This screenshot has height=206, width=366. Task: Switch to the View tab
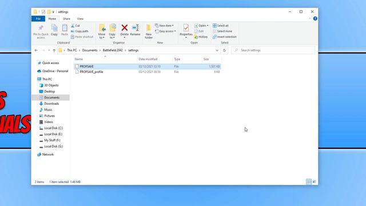[x=80, y=19]
